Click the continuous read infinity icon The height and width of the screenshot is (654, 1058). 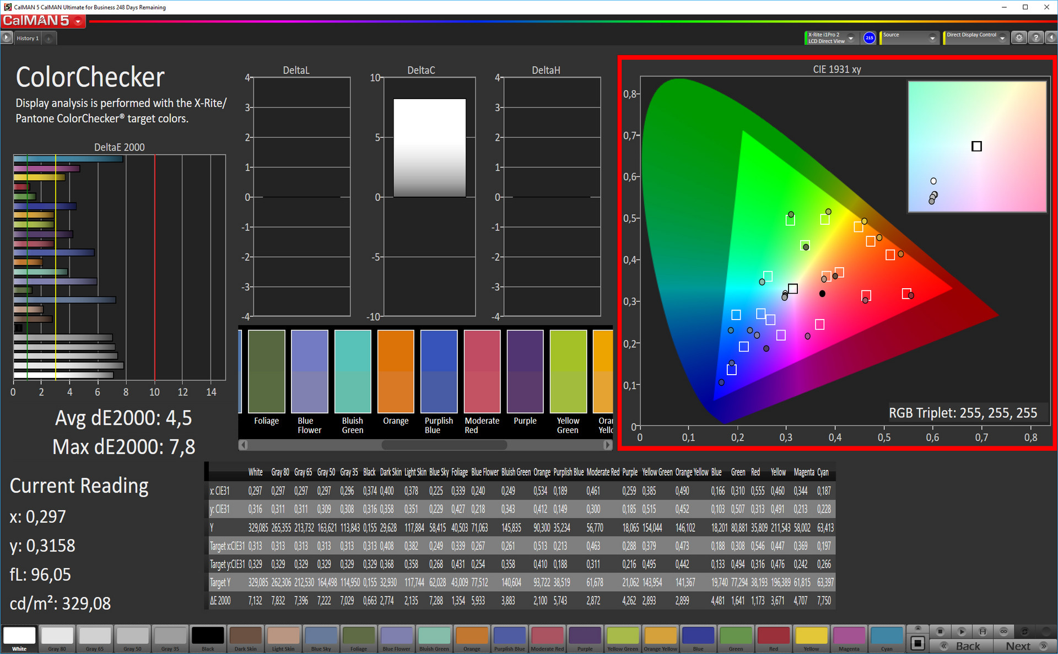1003,631
